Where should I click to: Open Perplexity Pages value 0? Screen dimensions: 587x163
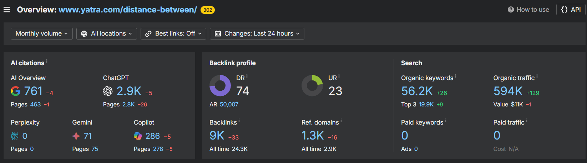[32, 149]
